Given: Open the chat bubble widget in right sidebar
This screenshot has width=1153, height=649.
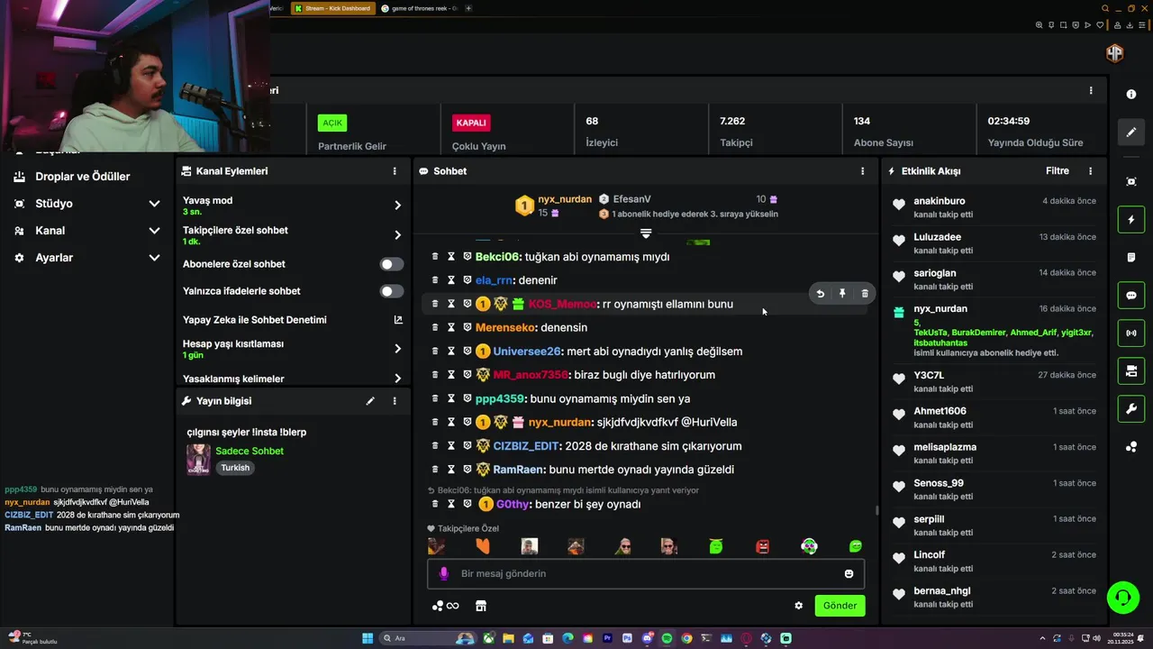Looking at the screenshot, I should pyautogui.click(x=1131, y=296).
